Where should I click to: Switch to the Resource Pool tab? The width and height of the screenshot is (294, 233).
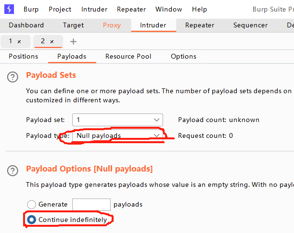[128, 57]
